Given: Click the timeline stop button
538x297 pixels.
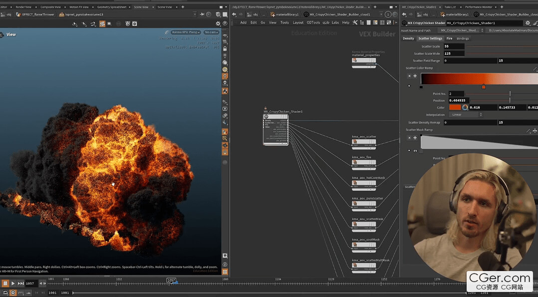Looking at the screenshot, I should pos(5,284).
